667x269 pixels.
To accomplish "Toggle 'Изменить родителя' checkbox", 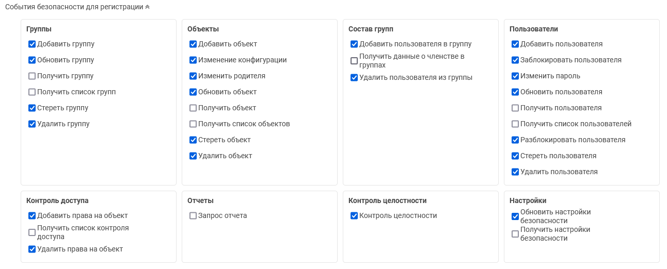I will tap(193, 76).
